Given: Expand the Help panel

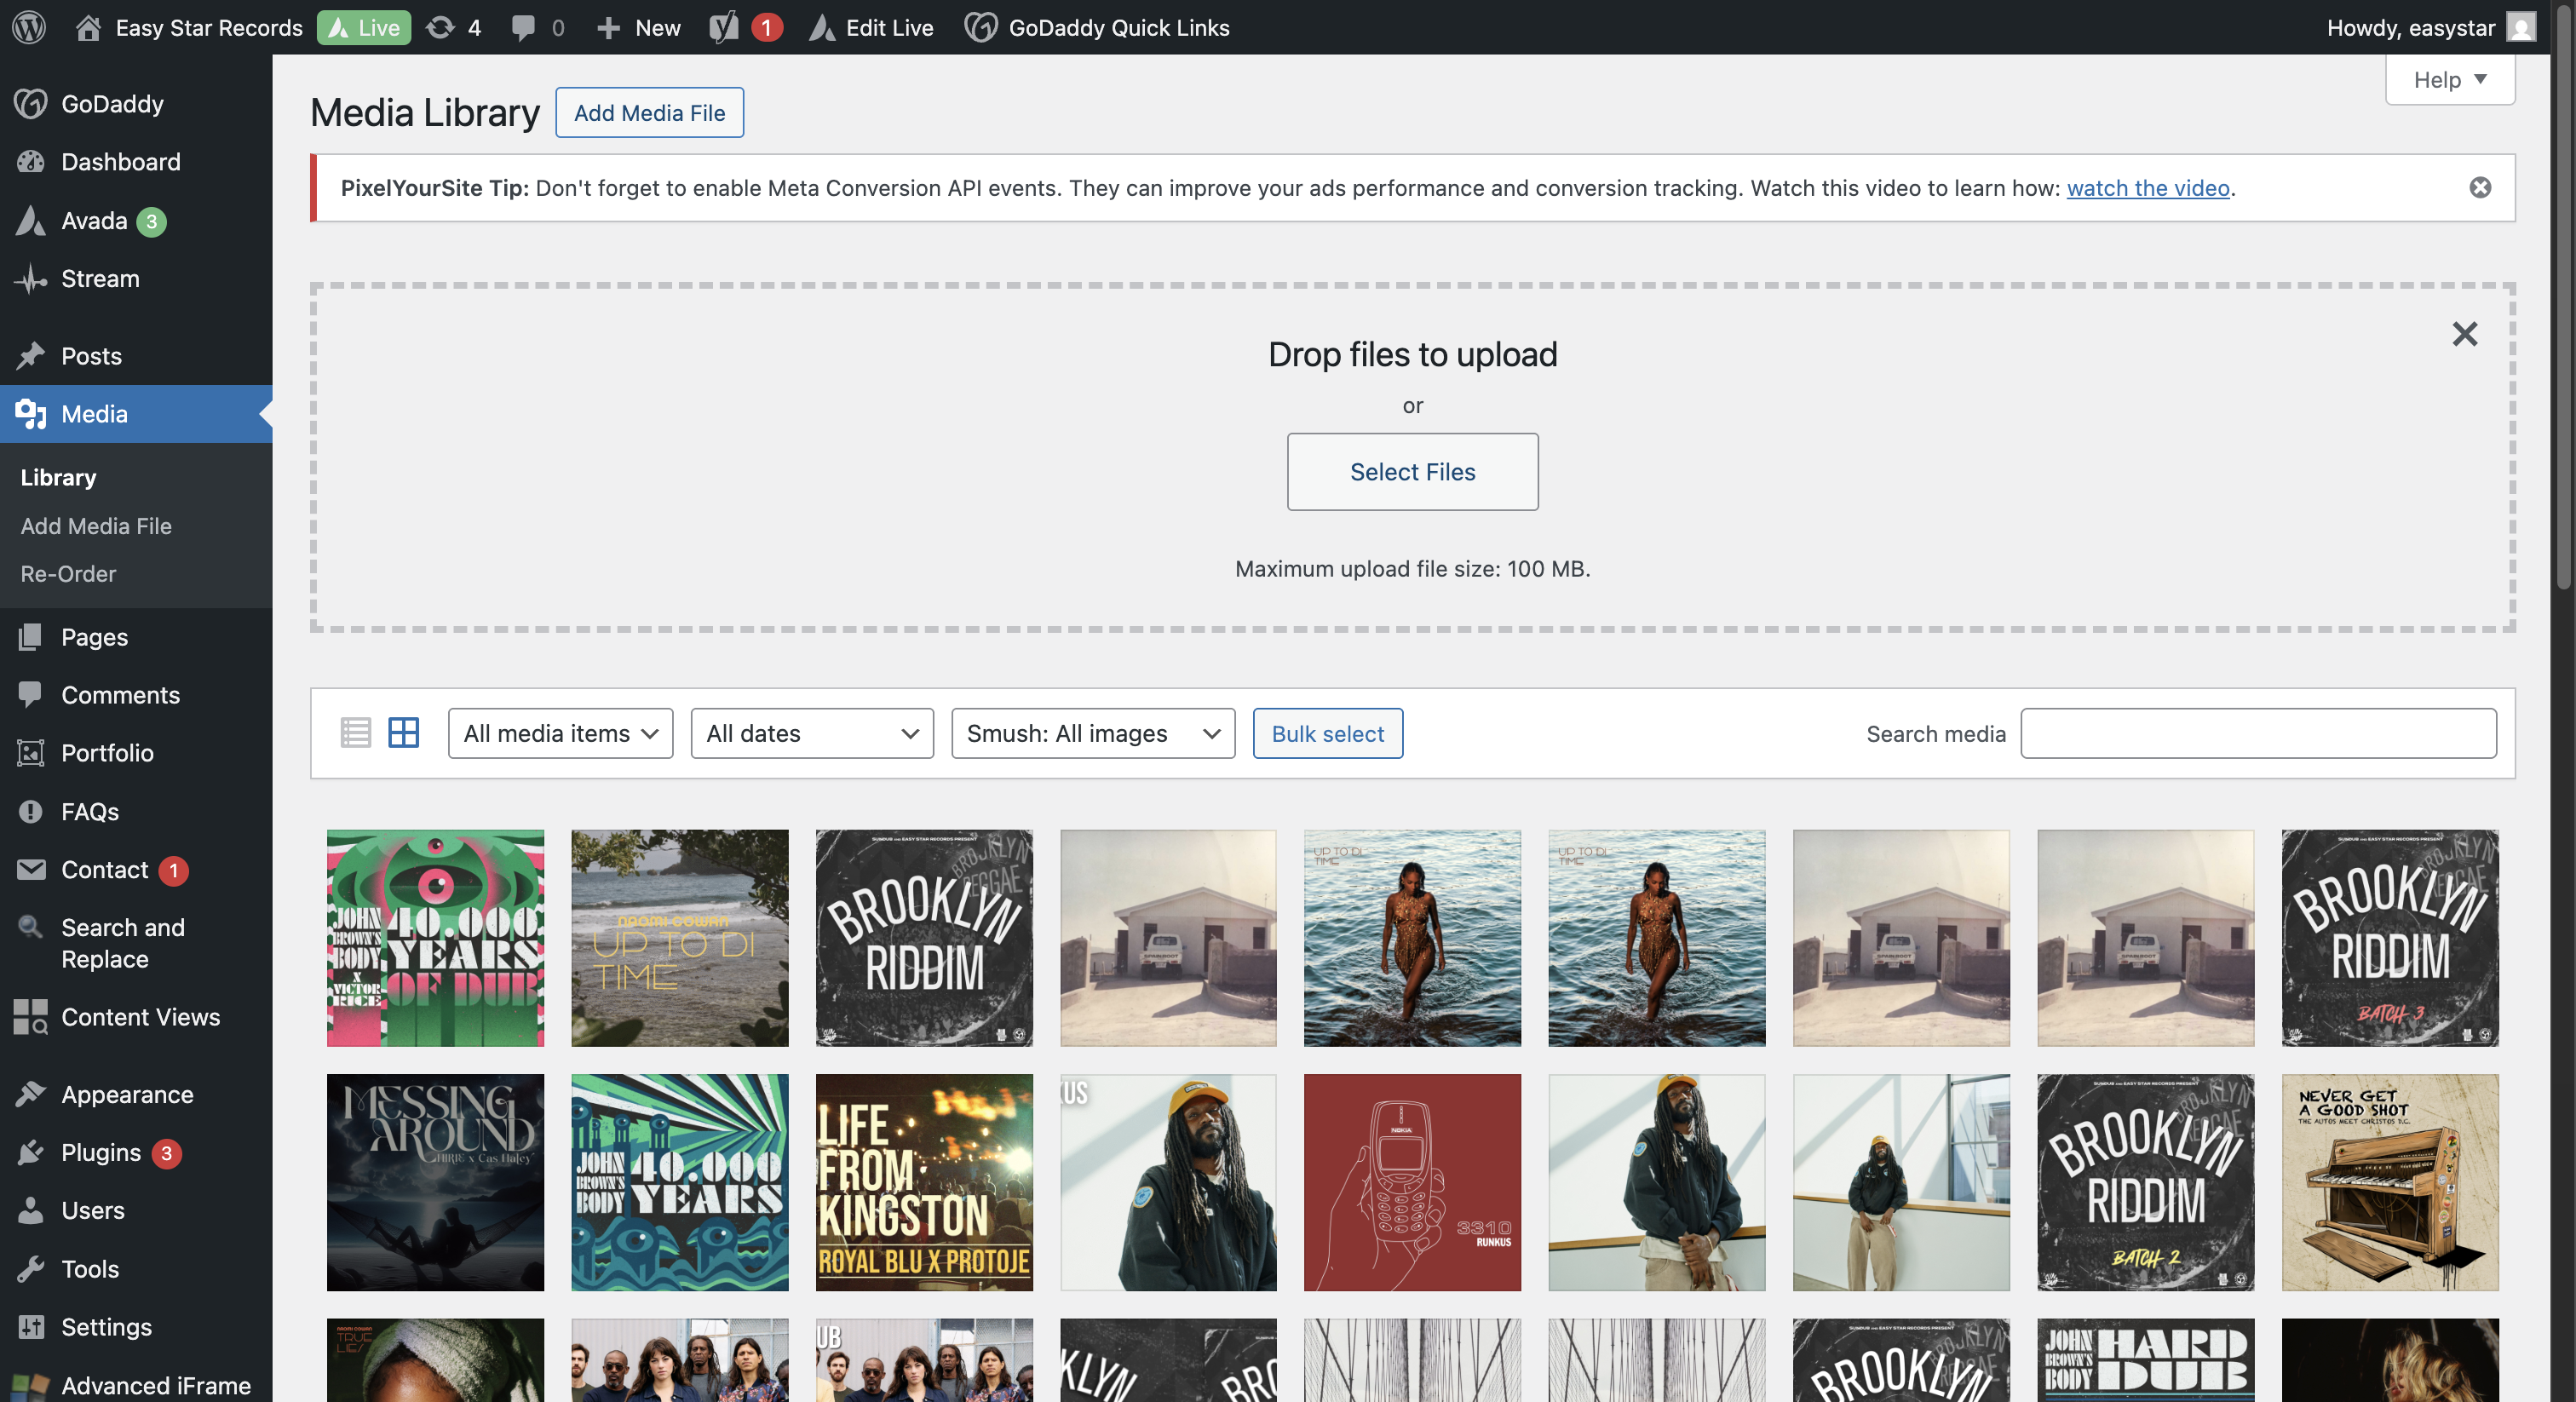Looking at the screenshot, I should tap(2449, 80).
